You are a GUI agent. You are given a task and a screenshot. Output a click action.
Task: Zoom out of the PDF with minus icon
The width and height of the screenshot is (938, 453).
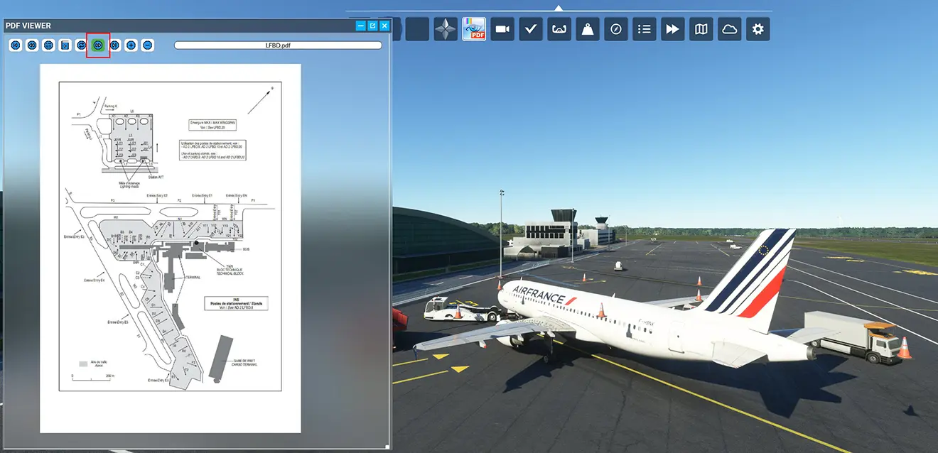coord(147,45)
